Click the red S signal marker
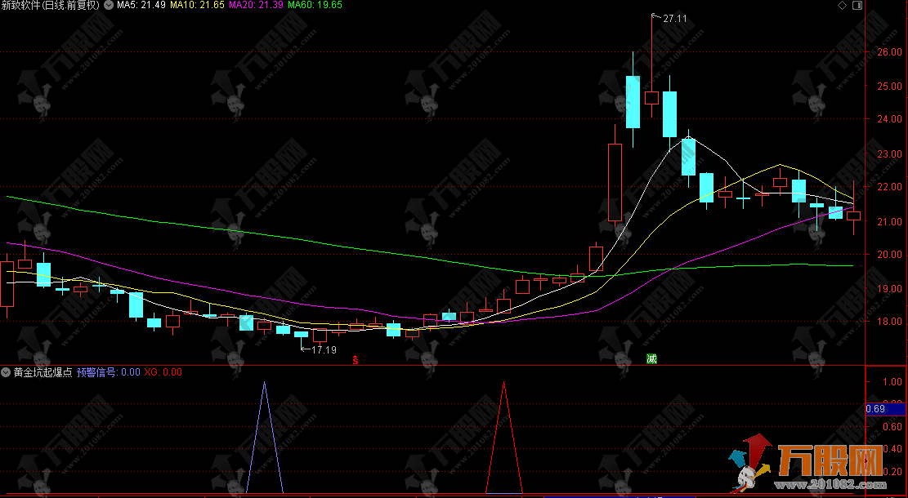The width and height of the screenshot is (908, 498). [356, 360]
